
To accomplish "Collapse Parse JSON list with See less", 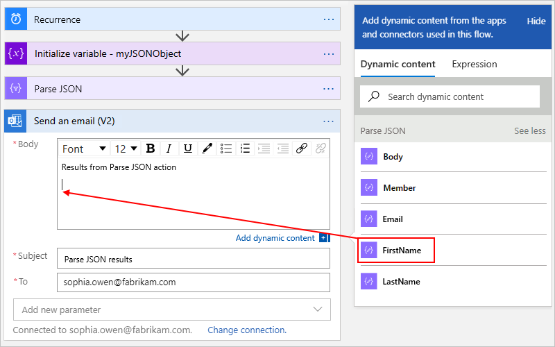I will (x=529, y=130).
